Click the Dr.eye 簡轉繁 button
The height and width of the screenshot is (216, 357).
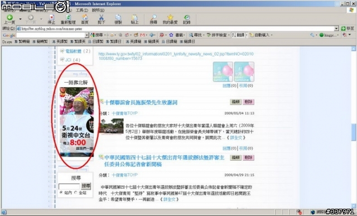click(40, 42)
